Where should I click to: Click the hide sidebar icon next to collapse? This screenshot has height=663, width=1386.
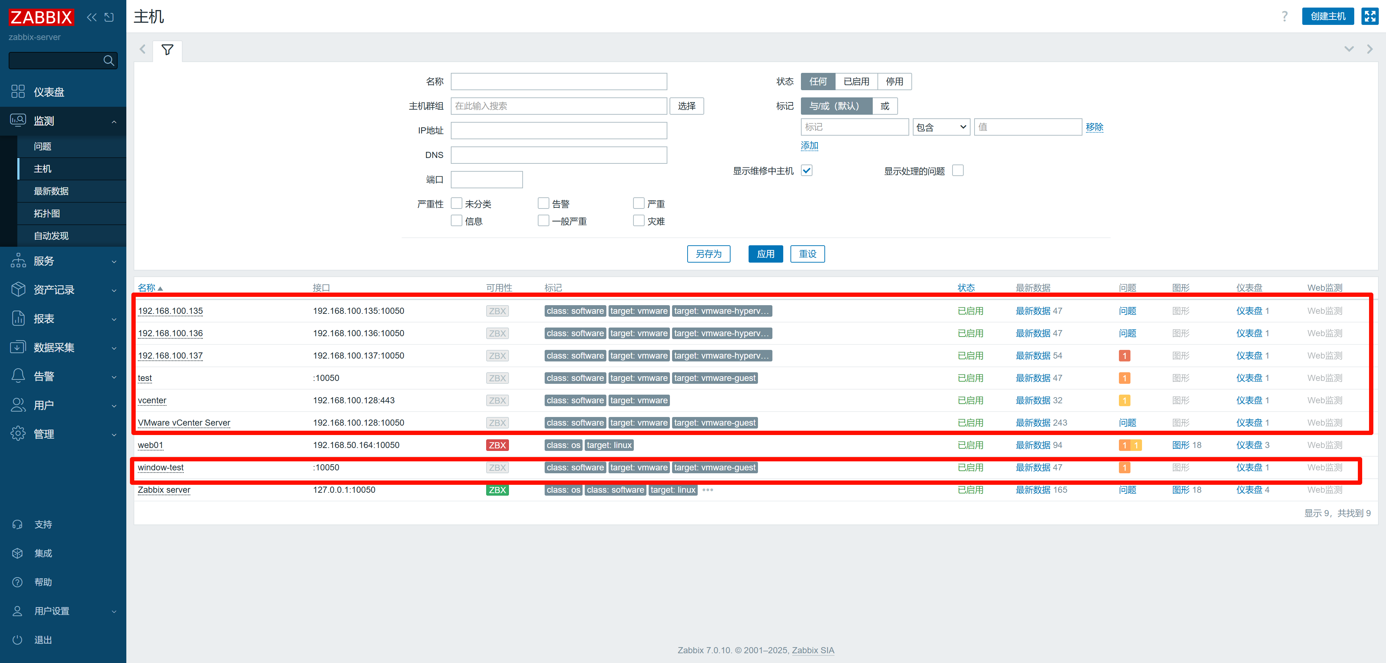(109, 17)
